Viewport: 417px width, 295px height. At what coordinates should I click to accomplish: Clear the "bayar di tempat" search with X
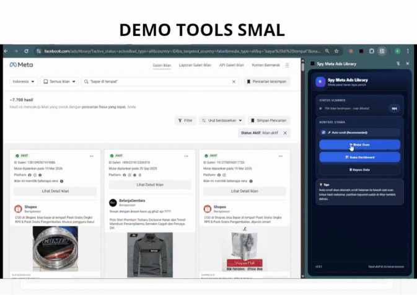[x=234, y=82]
